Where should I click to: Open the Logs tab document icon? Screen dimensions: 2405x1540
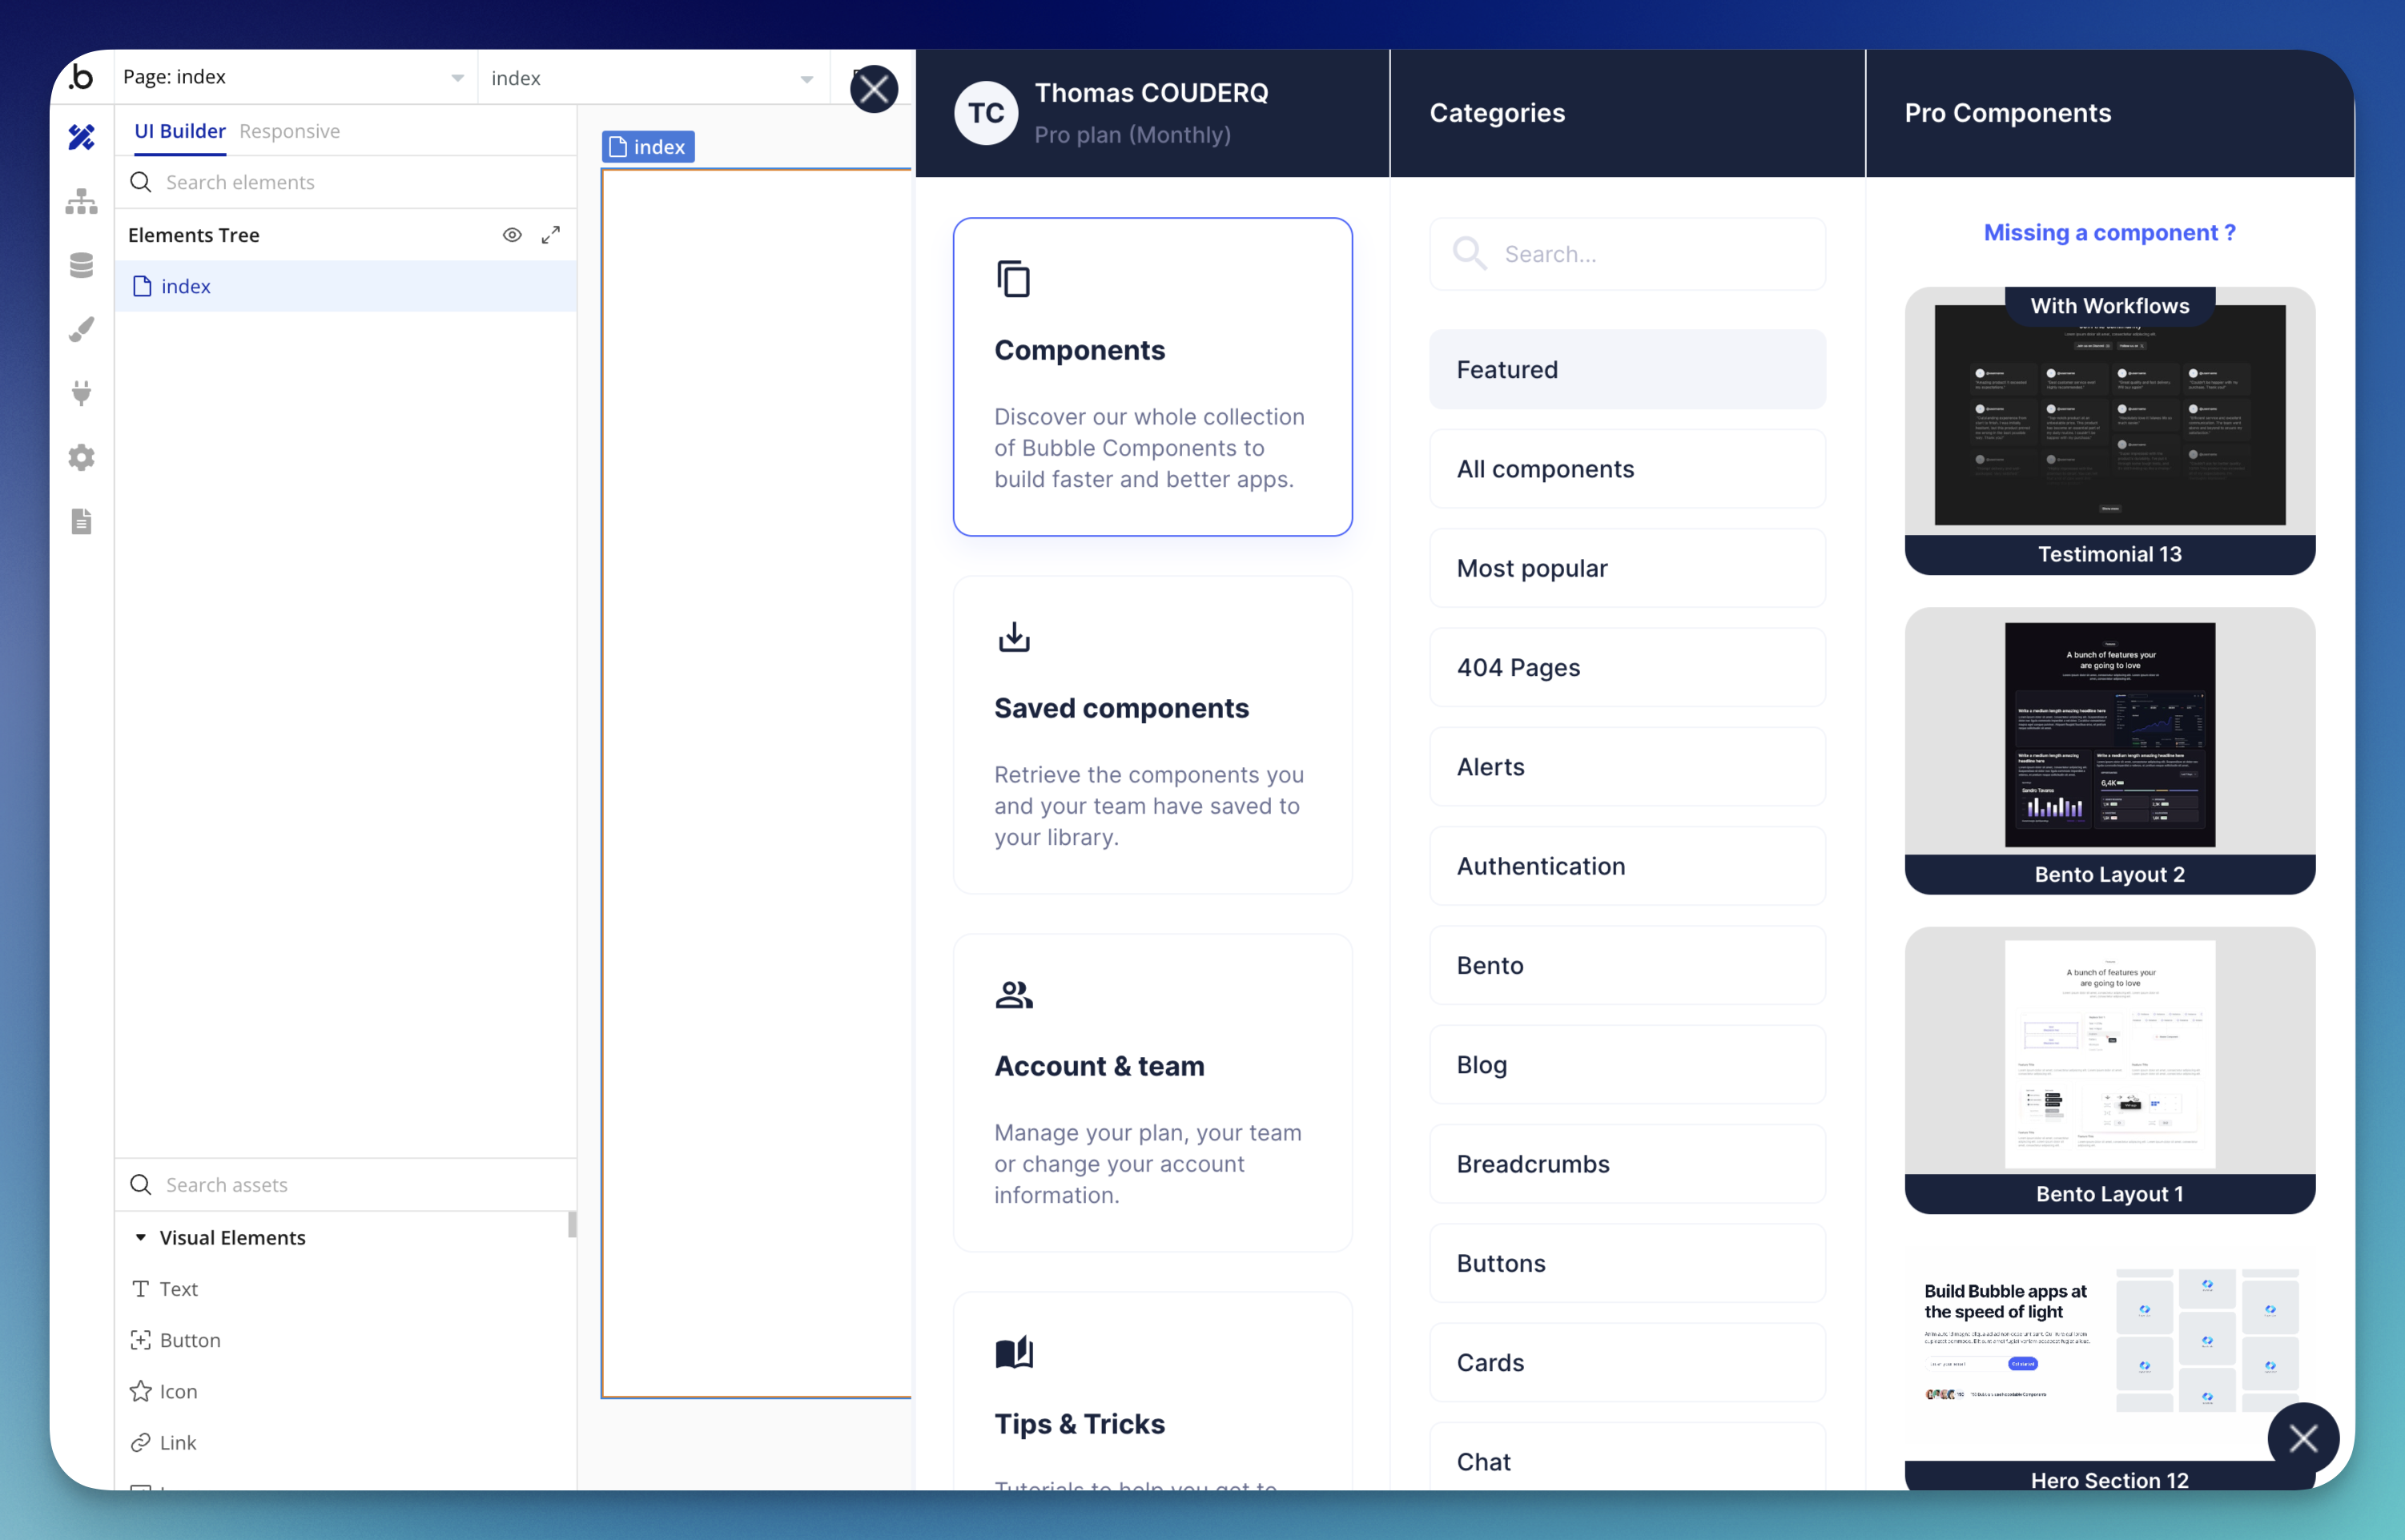(x=82, y=521)
